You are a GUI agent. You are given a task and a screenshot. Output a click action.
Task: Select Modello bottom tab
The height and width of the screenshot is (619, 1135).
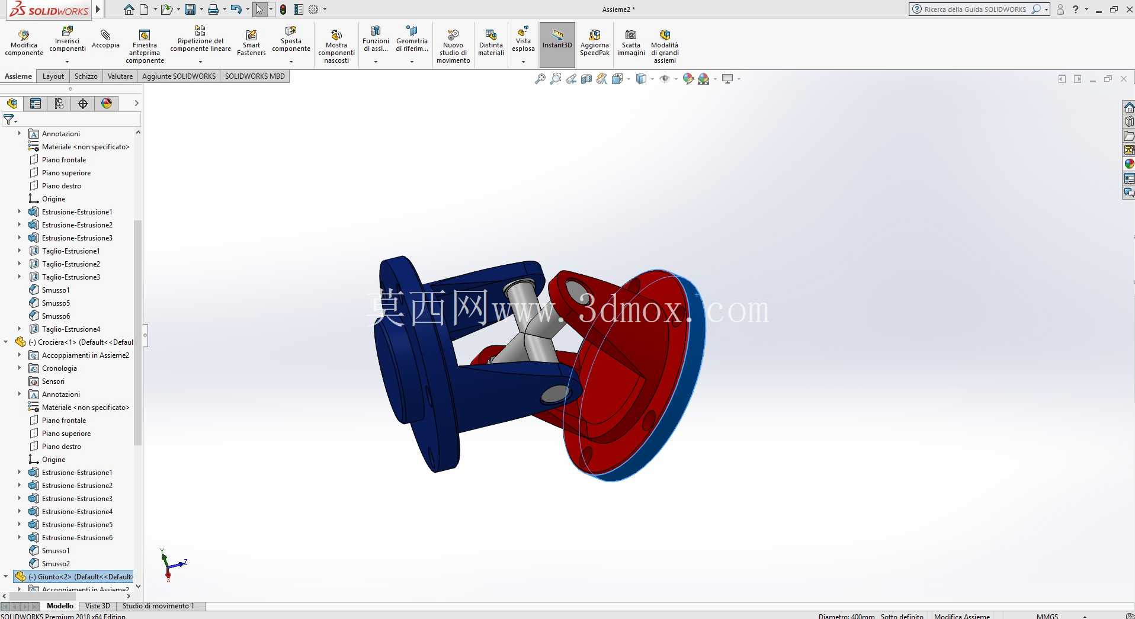click(60, 606)
